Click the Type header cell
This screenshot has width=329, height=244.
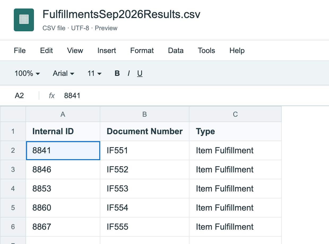pos(235,131)
